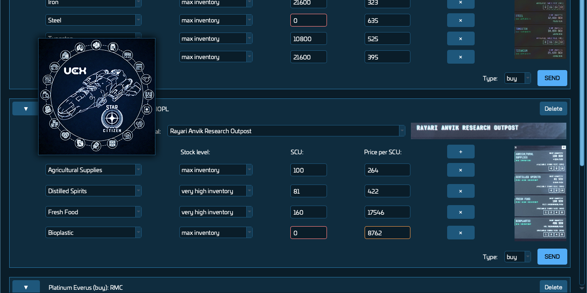Select the highlighted zero SCU field for Steel

(308, 20)
